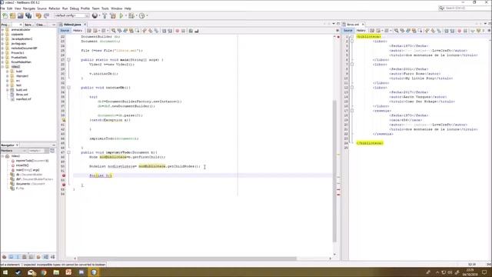Open the Window menu
This screenshot has height=277, width=492.
[x=116, y=8]
